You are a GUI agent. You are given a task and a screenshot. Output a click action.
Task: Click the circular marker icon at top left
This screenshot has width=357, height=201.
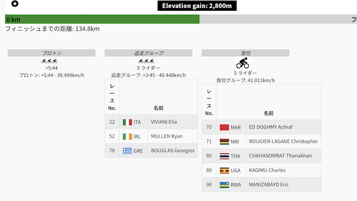(x=15, y=4)
